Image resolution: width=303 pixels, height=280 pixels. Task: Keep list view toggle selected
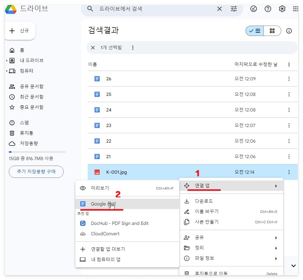254,31
